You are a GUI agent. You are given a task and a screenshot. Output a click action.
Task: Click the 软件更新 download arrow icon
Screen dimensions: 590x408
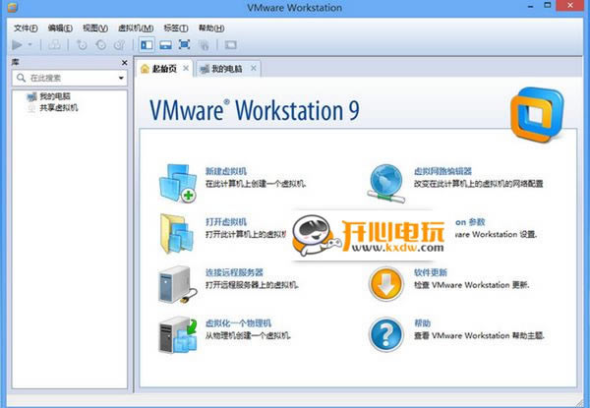pyautogui.click(x=385, y=283)
